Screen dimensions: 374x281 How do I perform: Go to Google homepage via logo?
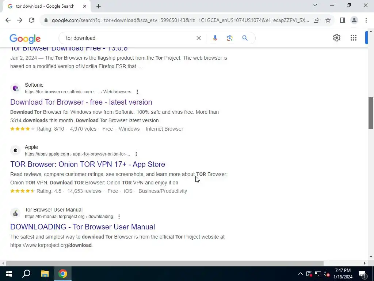point(25,38)
